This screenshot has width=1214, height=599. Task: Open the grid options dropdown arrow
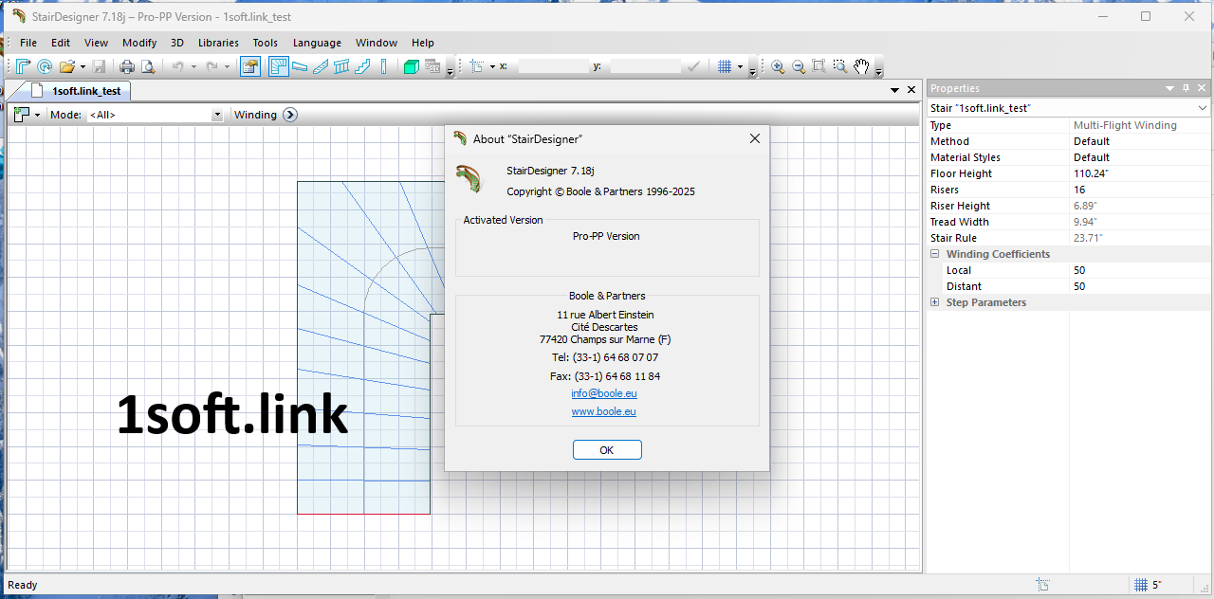pyautogui.click(x=740, y=66)
